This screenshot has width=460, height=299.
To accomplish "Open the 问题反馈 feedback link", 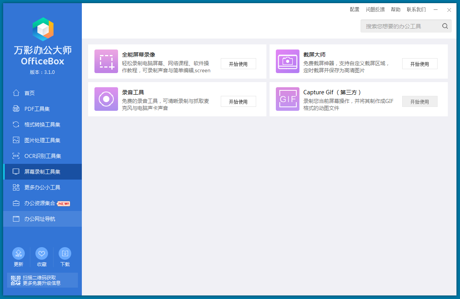I will pyautogui.click(x=375, y=9).
